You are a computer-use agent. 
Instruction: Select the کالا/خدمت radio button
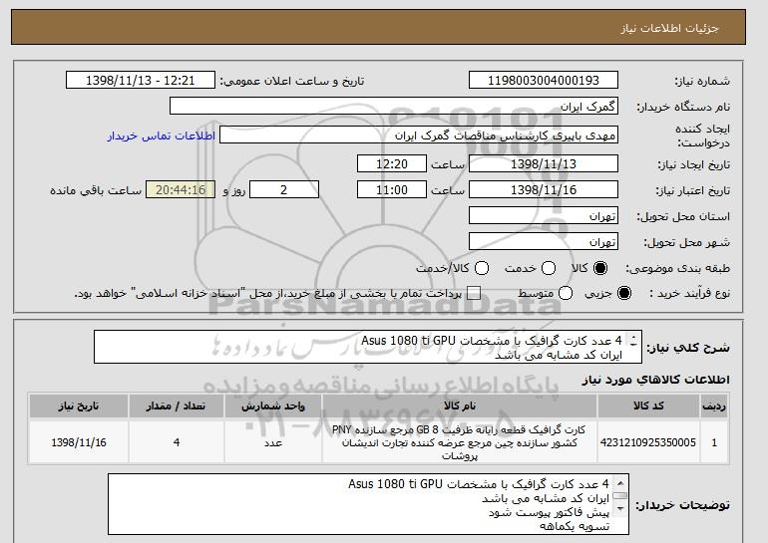pyautogui.click(x=482, y=268)
